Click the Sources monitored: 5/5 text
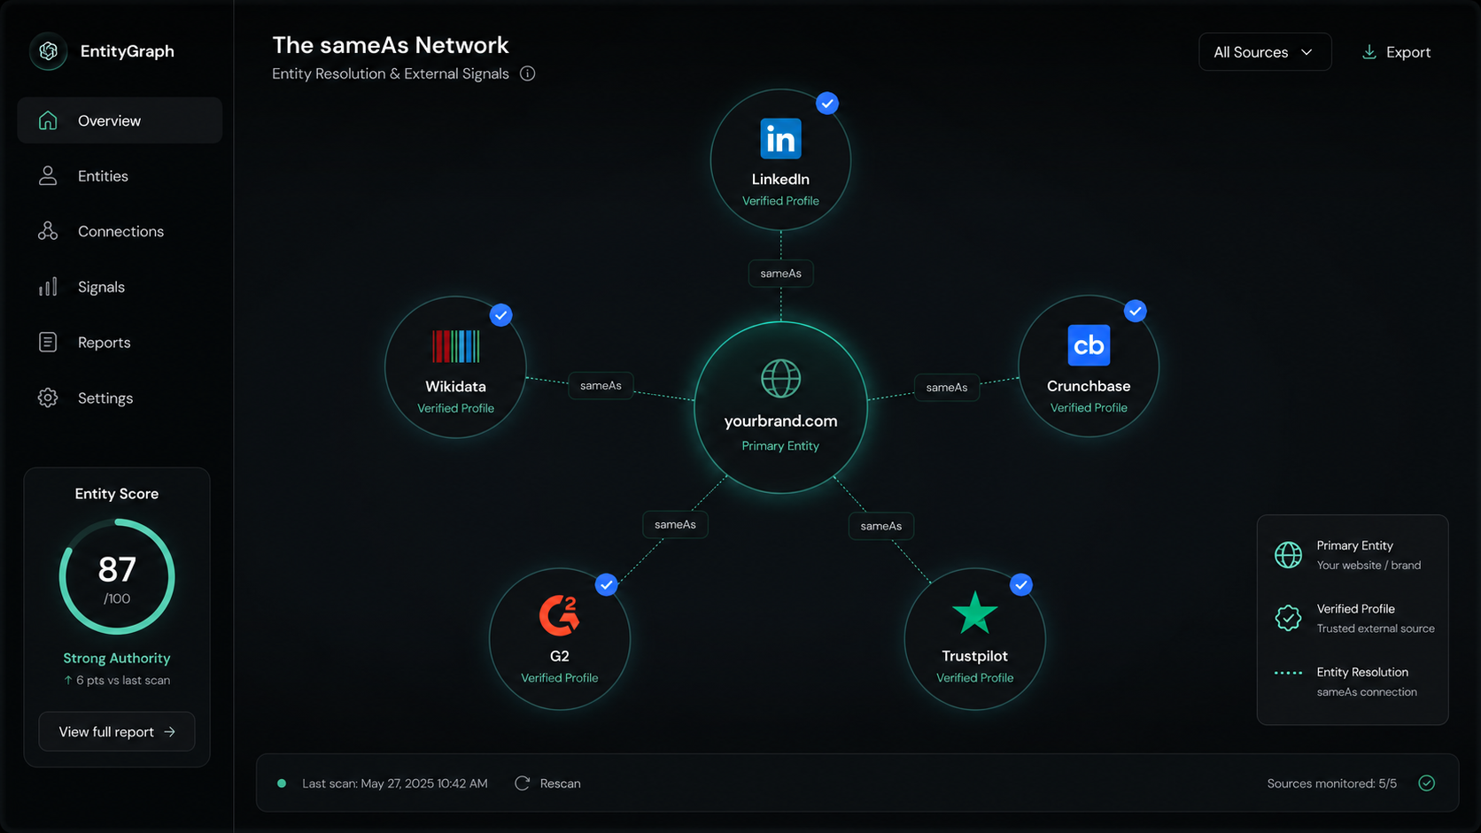 coord(1332,783)
